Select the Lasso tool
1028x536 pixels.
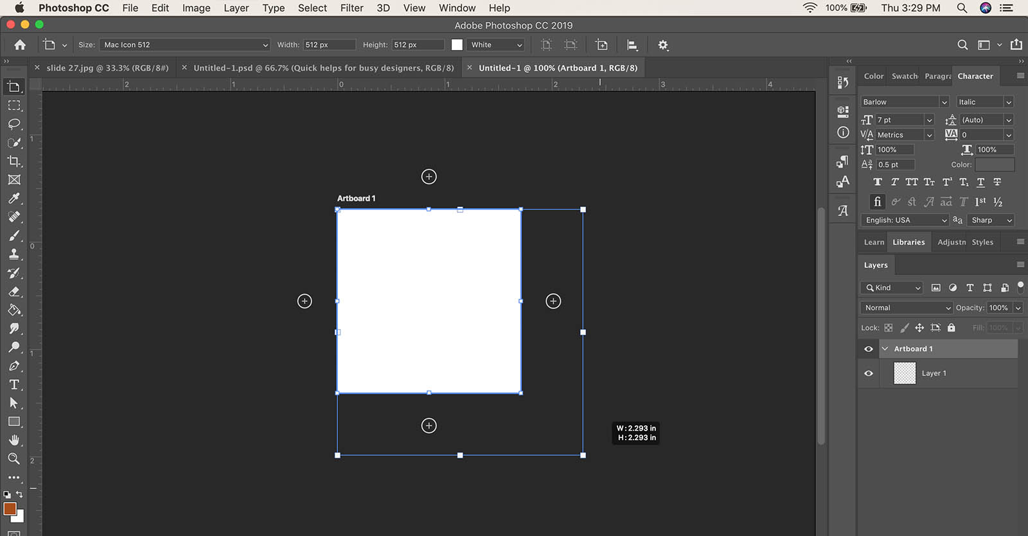14,124
